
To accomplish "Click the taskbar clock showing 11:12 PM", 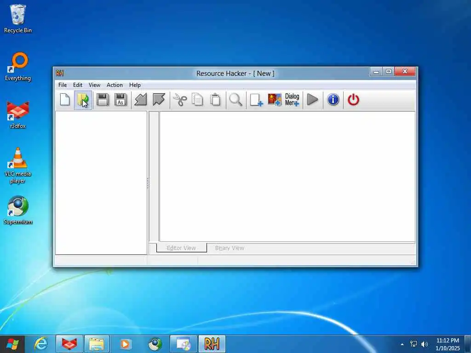I will [448, 344].
